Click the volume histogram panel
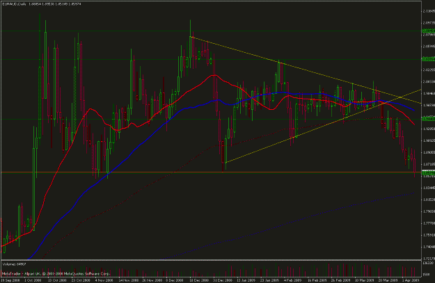The width and height of the screenshot is (435, 283). 211,268
